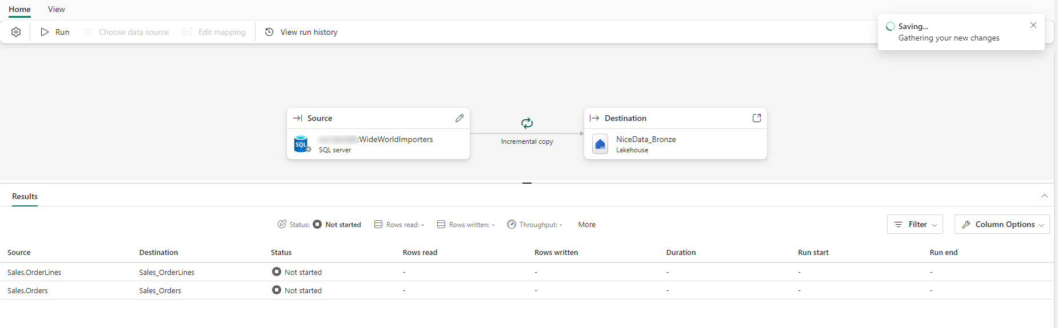The height and width of the screenshot is (328, 1058).
Task: Click Not started text in Sales.Orders row
Action: coord(303,290)
